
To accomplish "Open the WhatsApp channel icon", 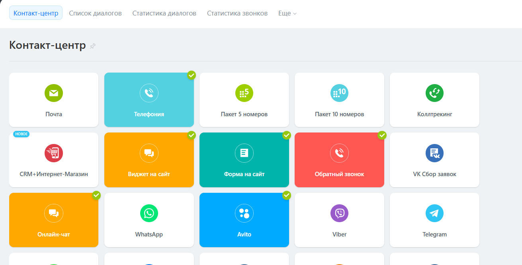I will click(149, 213).
